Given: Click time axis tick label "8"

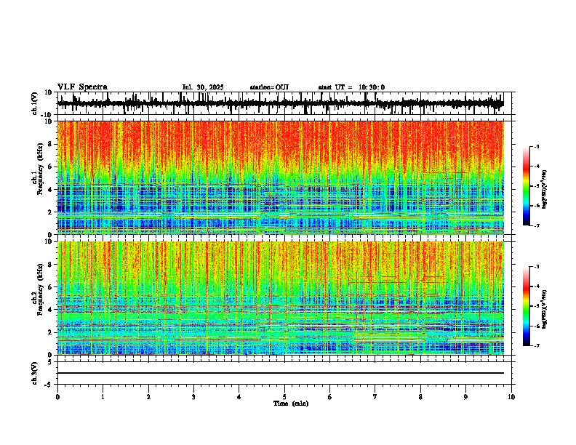Looking at the screenshot, I should point(420,397).
